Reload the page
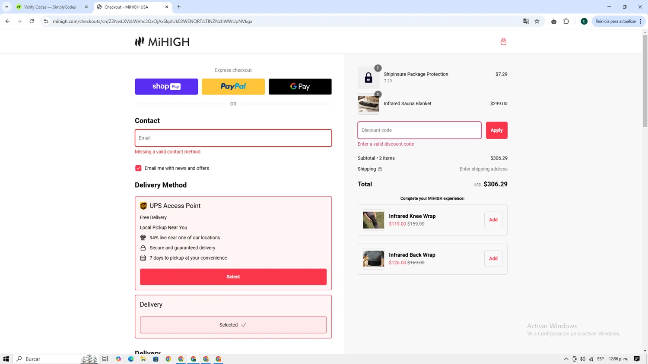 [32, 21]
